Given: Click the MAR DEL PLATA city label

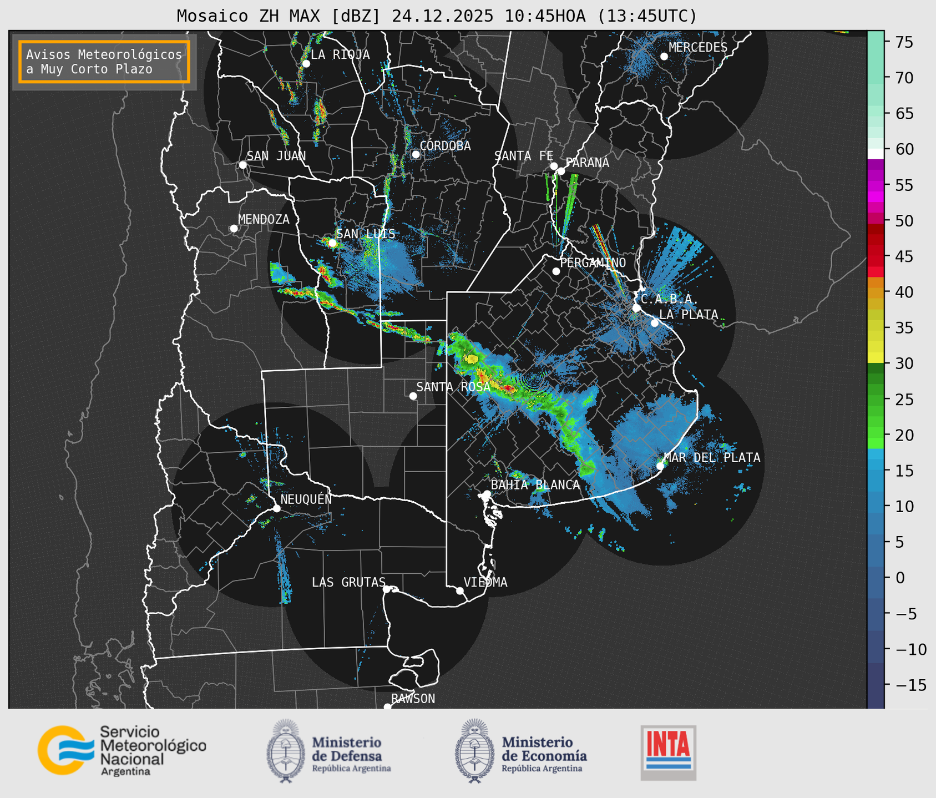Looking at the screenshot, I should [712, 457].
